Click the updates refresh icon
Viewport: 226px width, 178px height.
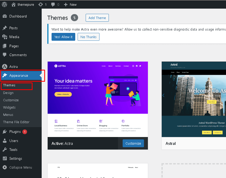[41, 4]
